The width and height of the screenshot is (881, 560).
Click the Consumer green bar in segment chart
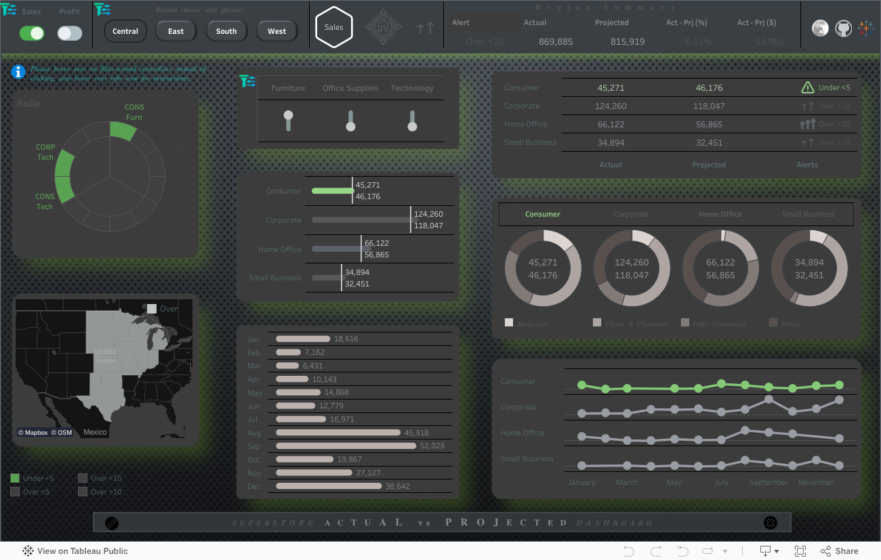pyautogui.click(x=331, y=191)
